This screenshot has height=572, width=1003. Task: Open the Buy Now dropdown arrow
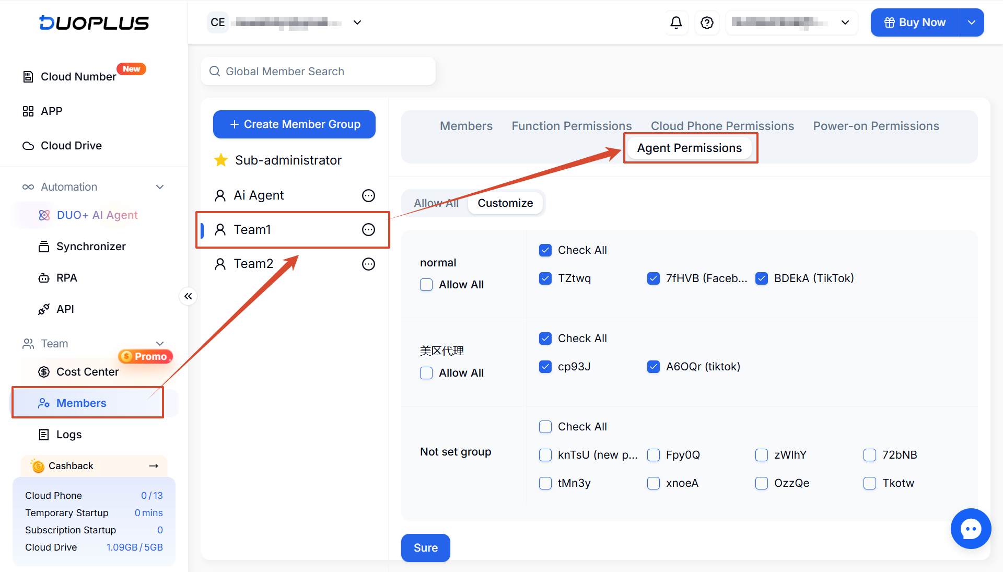click(972, 22)
